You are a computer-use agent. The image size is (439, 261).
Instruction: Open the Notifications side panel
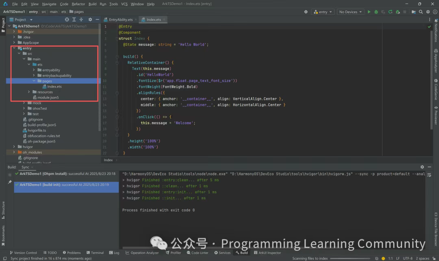point(436,31)
